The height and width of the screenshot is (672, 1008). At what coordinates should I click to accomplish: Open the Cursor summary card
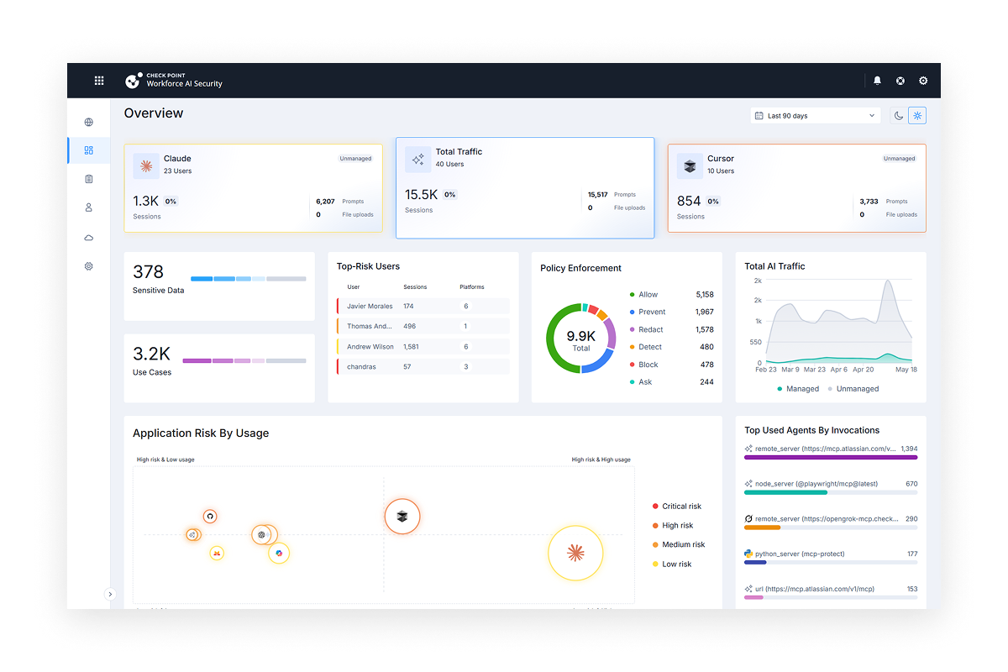[x=797, y=188]
